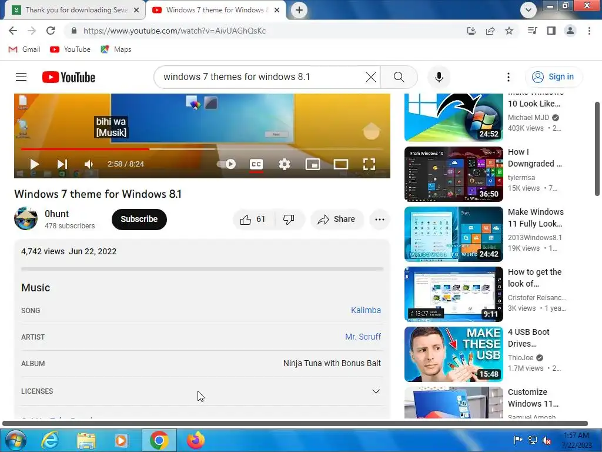Dislike the video
602x452 pixels.
point(289,220)
